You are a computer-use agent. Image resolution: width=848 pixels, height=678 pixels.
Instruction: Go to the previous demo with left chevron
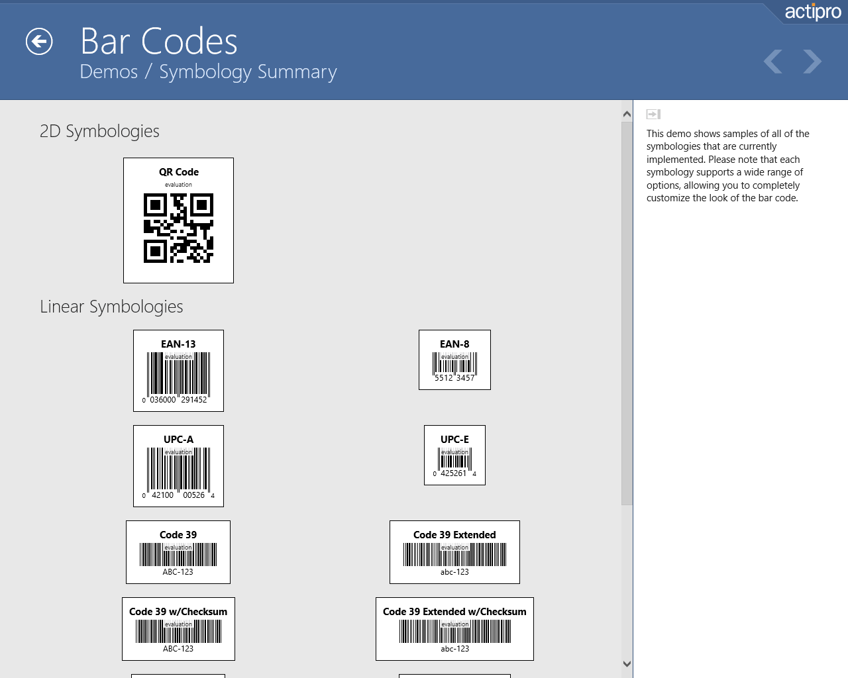tap(772, 62)
